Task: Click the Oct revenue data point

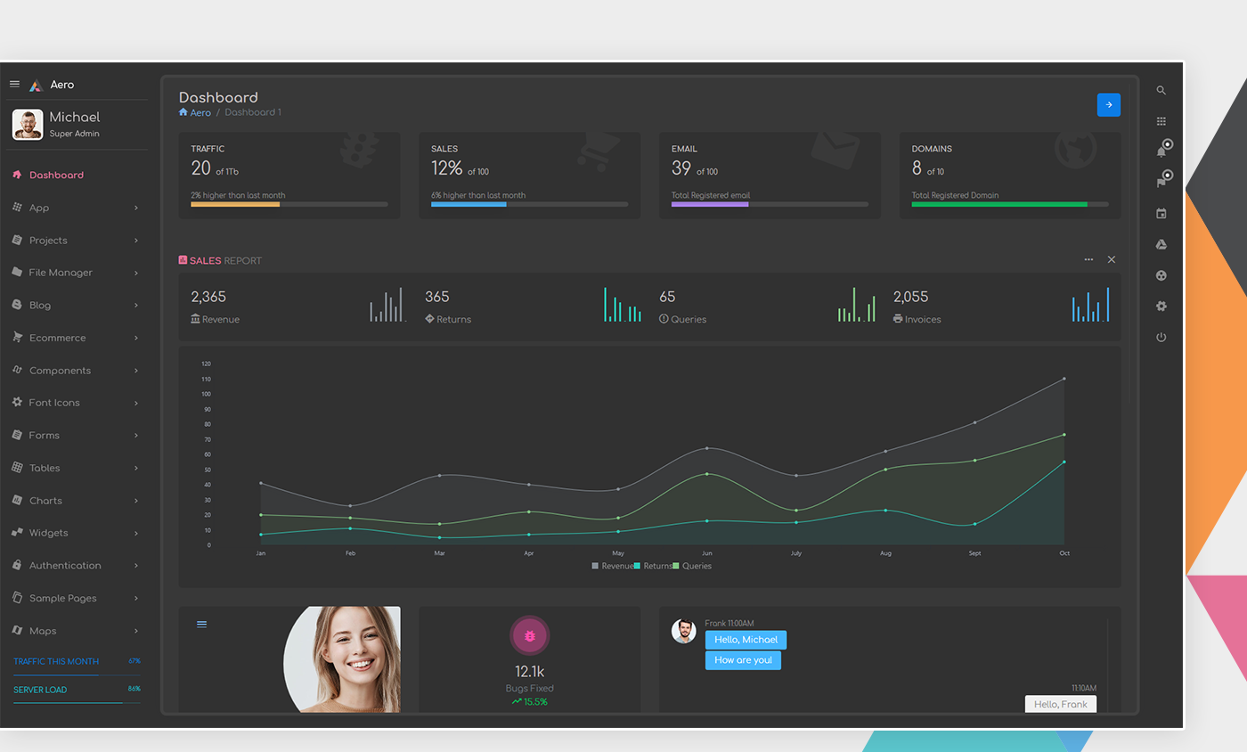Action: (1064, 379)
